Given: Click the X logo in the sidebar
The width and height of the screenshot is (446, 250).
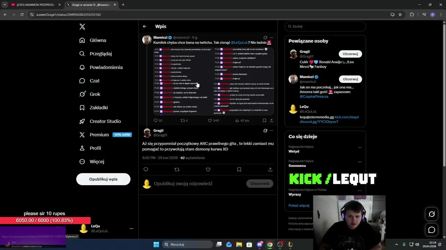Looking at the screenshot, I should point(82,27).
